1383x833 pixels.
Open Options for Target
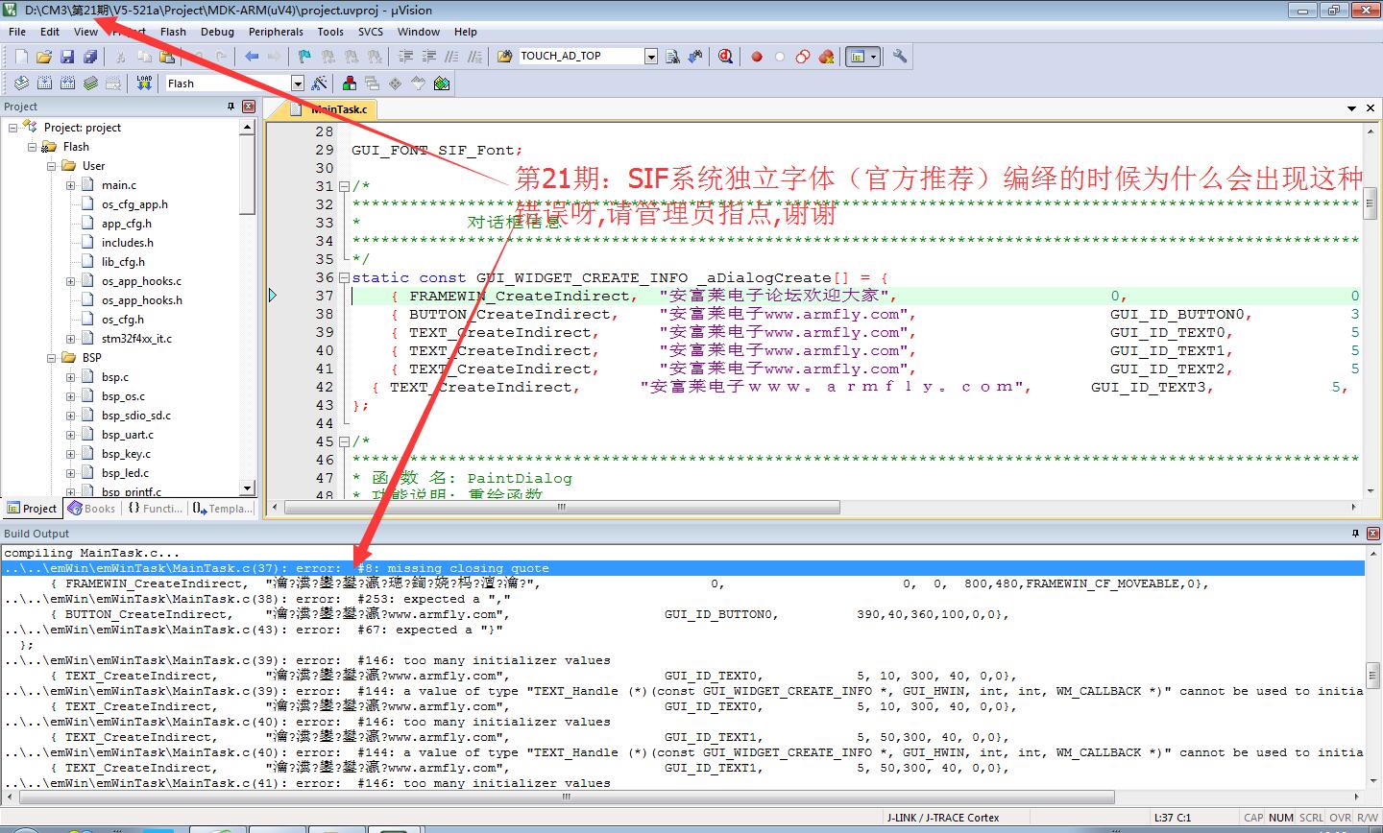tap(320, 83)
